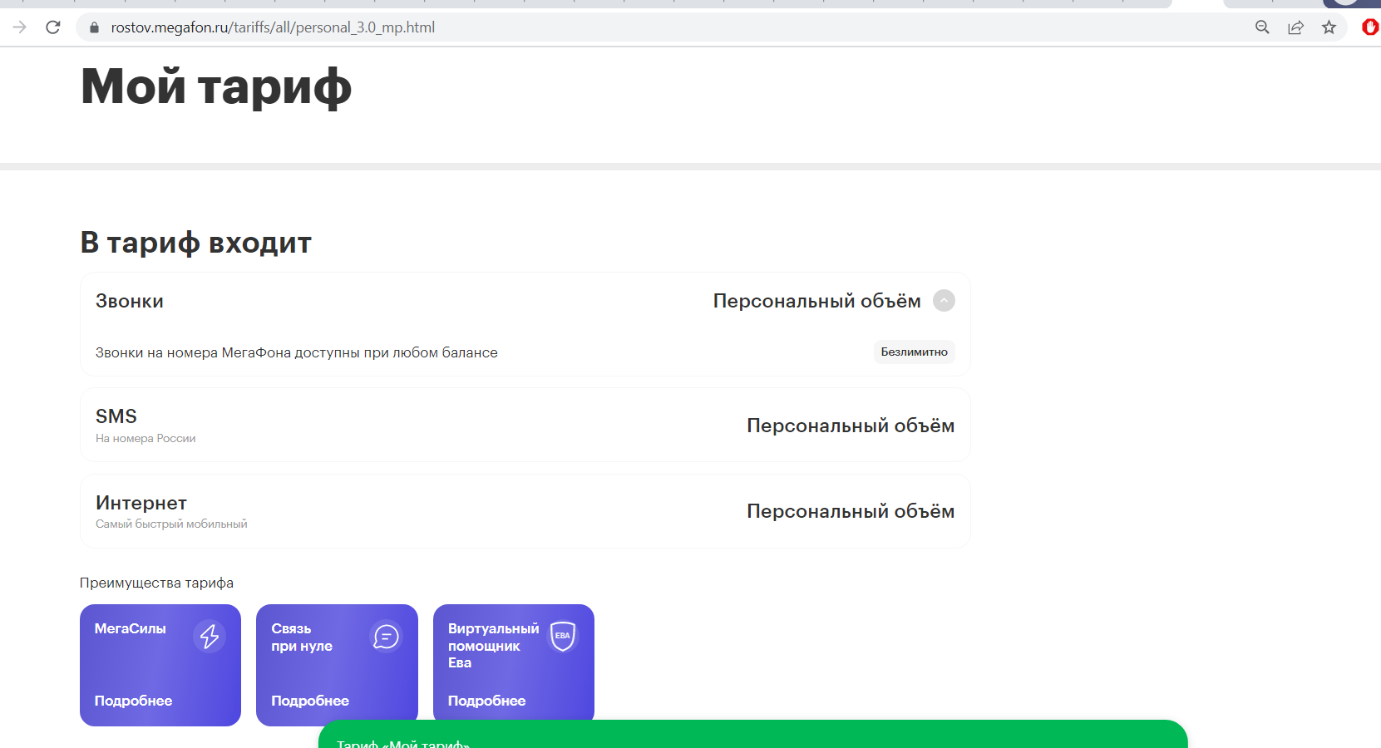The image size is (1381, 748).
Task: Click the green Тариф «Мой тариф» banner
Action: [x=752, y=736]
